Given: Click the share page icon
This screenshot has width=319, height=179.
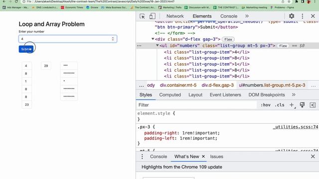Looking at the screenshot, I should [283, 1].
